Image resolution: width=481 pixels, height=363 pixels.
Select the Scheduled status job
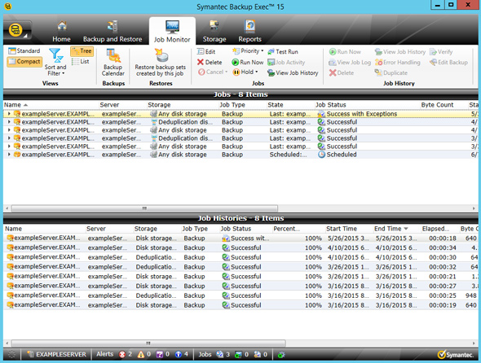coord(240,155)
